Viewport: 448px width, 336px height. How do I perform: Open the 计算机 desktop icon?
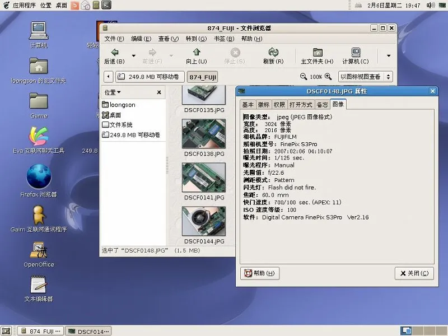pyautogui.click(x=39, y=35)
